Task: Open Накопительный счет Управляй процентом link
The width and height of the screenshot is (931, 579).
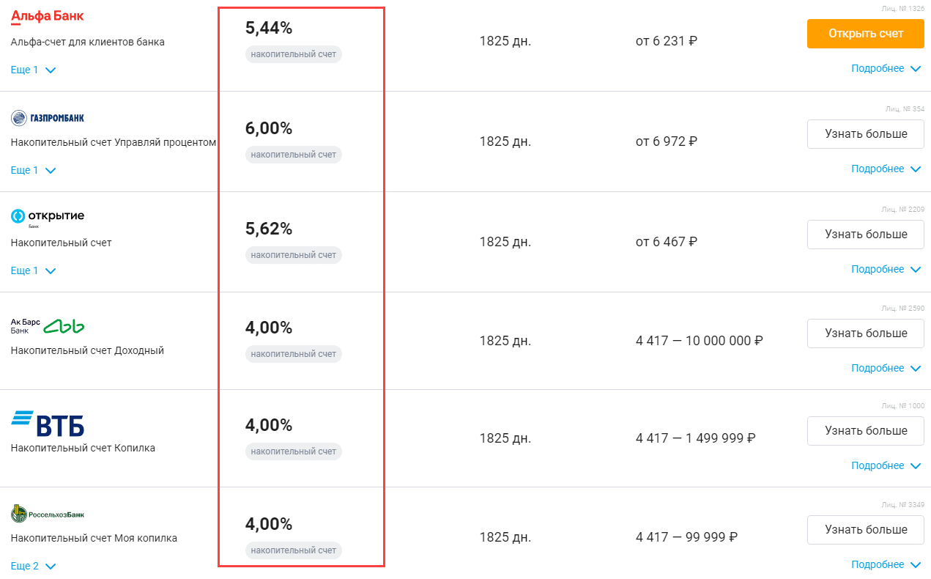Action: pyautogui.click(x=114, y=142)
